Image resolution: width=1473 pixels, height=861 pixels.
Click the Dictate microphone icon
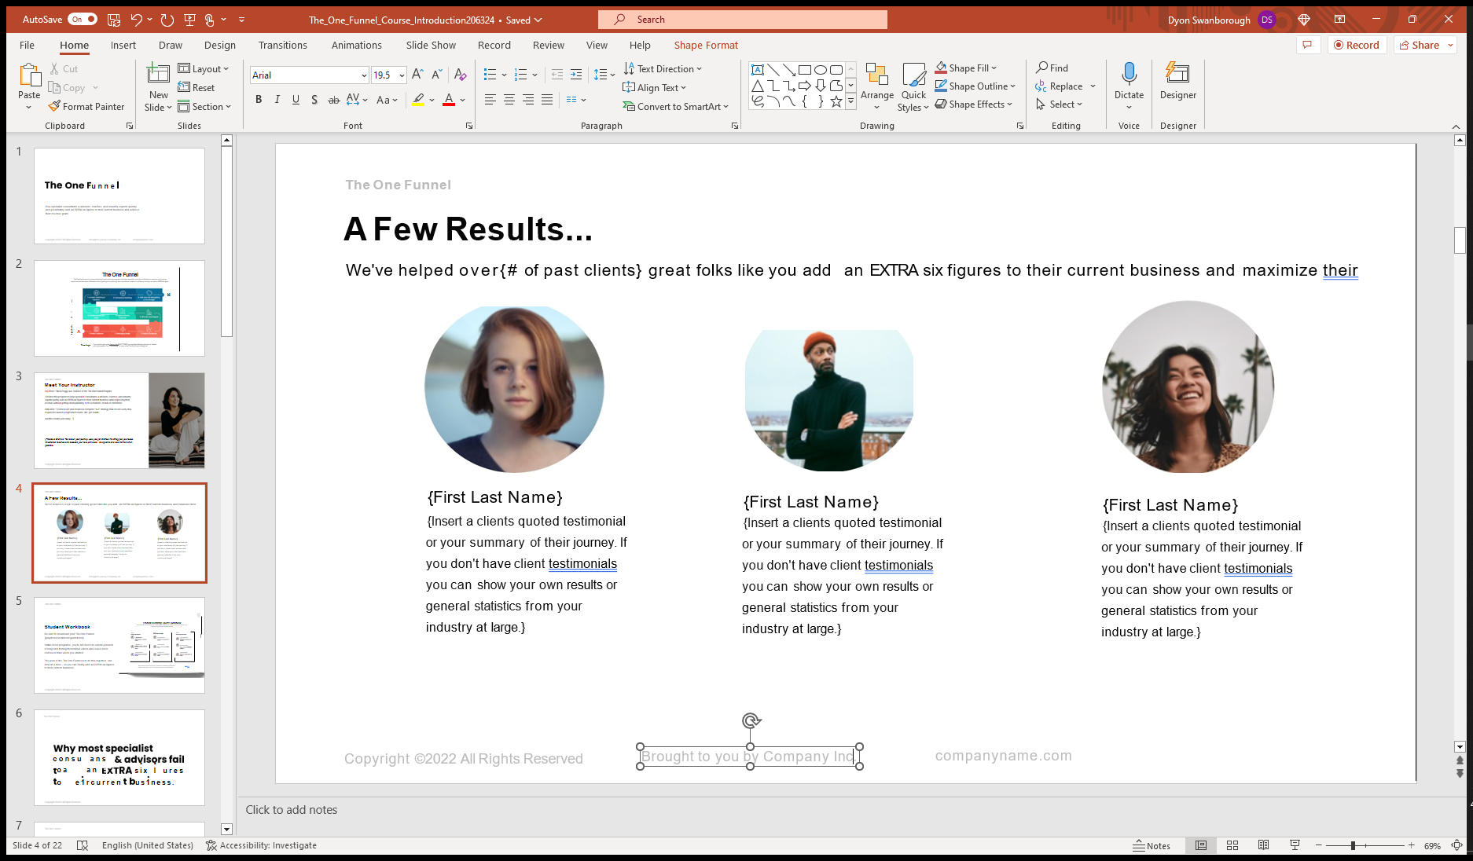[1129, 75]
